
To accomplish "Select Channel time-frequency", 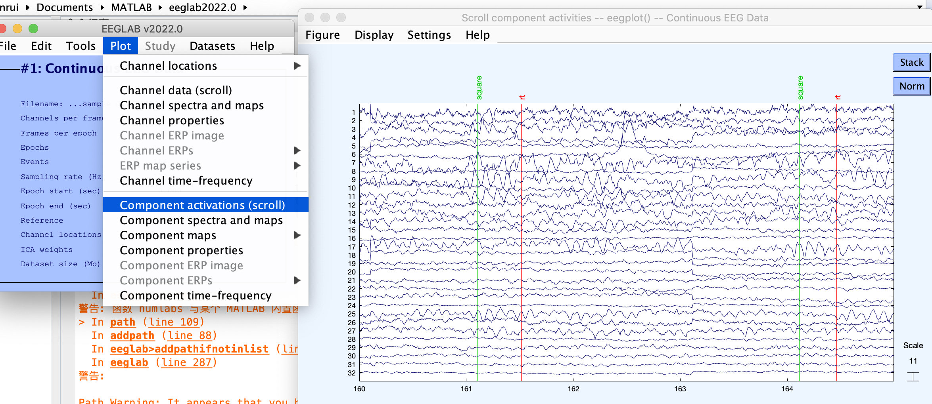I will pos(205,181).
